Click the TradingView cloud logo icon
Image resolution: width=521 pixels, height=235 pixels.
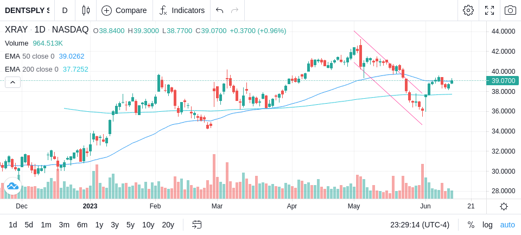click(12, 186)
